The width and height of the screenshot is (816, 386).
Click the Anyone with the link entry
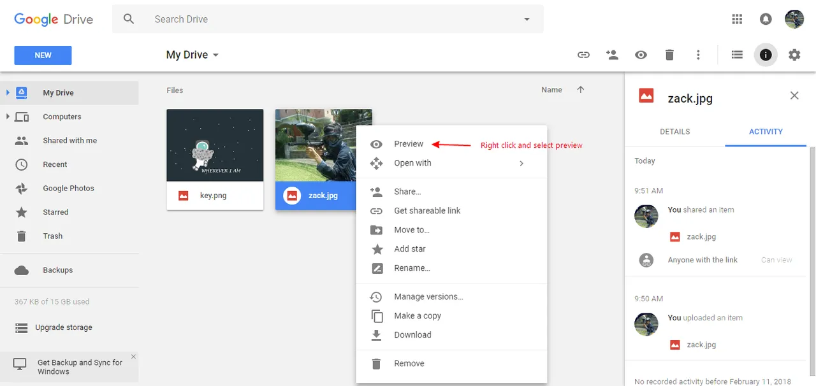point(703,260)
